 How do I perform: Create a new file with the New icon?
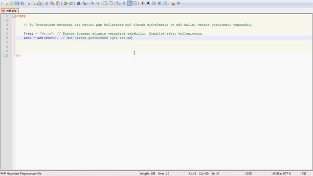tap(5, 3)
